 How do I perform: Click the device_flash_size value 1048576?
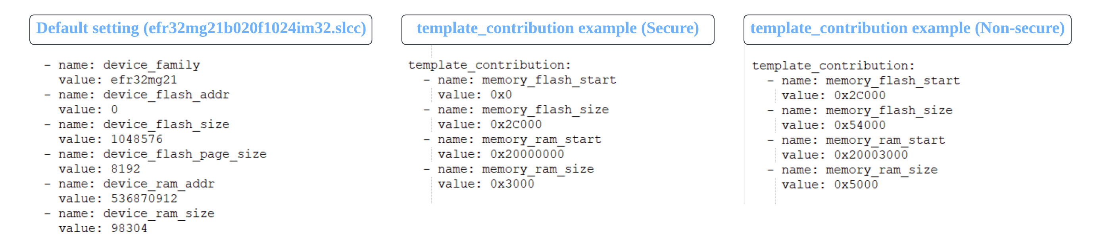[137, 139]
